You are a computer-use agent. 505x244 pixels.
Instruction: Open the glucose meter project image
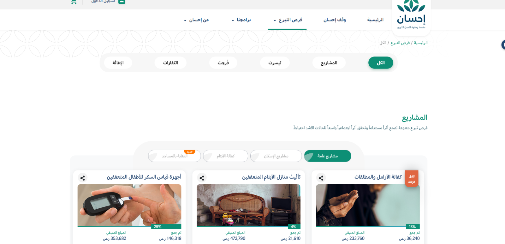click(x=129, y=205)
